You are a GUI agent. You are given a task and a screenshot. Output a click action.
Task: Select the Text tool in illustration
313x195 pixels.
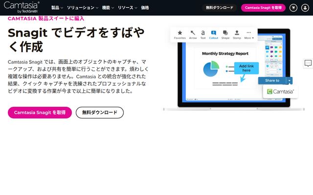[203, 35]
